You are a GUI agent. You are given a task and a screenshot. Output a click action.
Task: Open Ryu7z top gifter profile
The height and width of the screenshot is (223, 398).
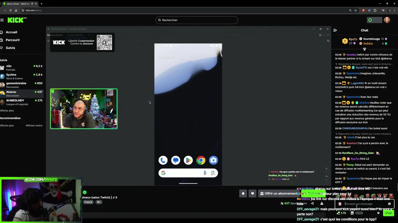(350, 41)
